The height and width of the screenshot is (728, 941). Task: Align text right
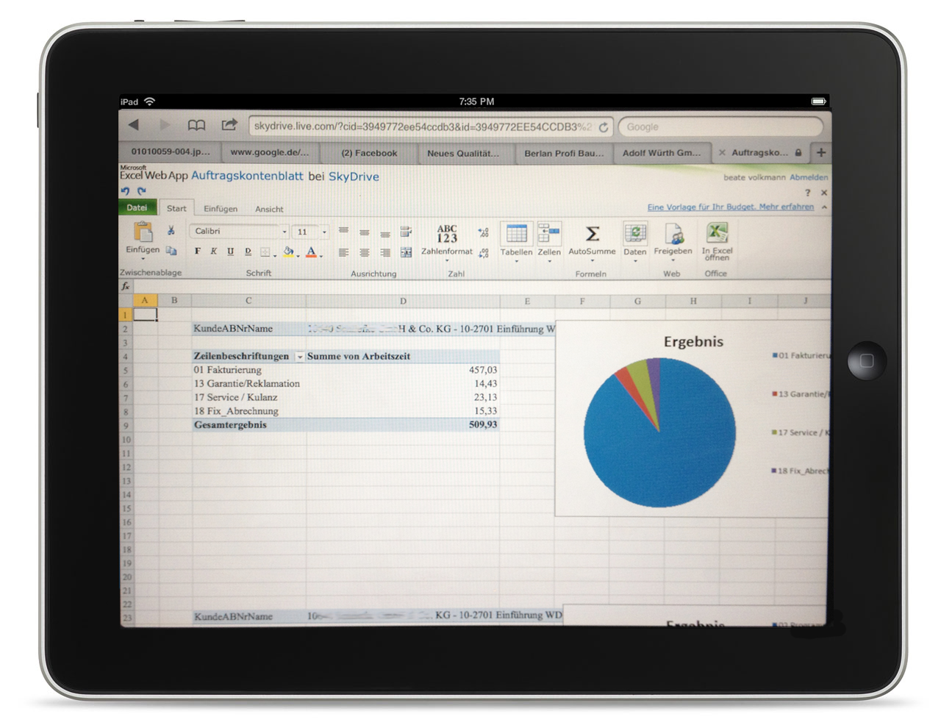[384, 252]
